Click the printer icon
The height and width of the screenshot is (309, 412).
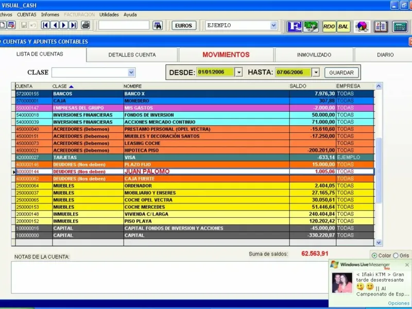(85, 25)
